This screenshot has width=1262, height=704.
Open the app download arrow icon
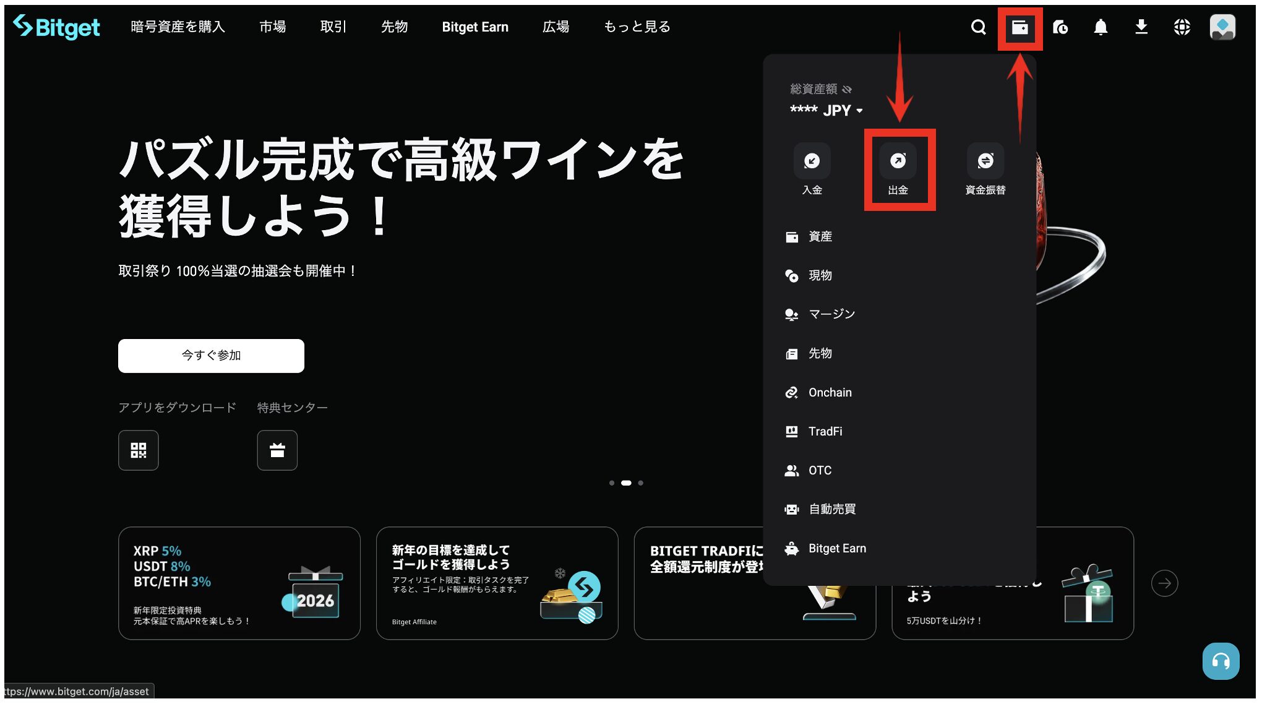(x=1141, y=27)
